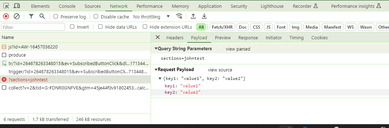Open the Application panel

(x=210, y=6)
